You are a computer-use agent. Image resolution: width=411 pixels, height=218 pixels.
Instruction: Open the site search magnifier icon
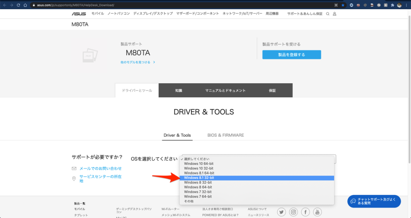[x=328, y=14]
